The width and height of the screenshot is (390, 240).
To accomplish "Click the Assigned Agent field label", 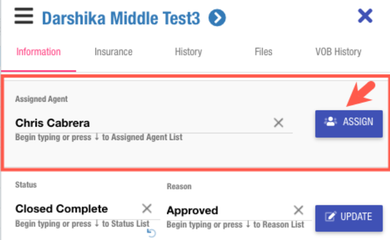I will 42,99.
